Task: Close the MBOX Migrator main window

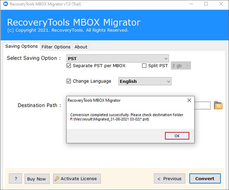Action: pos(221,4)
